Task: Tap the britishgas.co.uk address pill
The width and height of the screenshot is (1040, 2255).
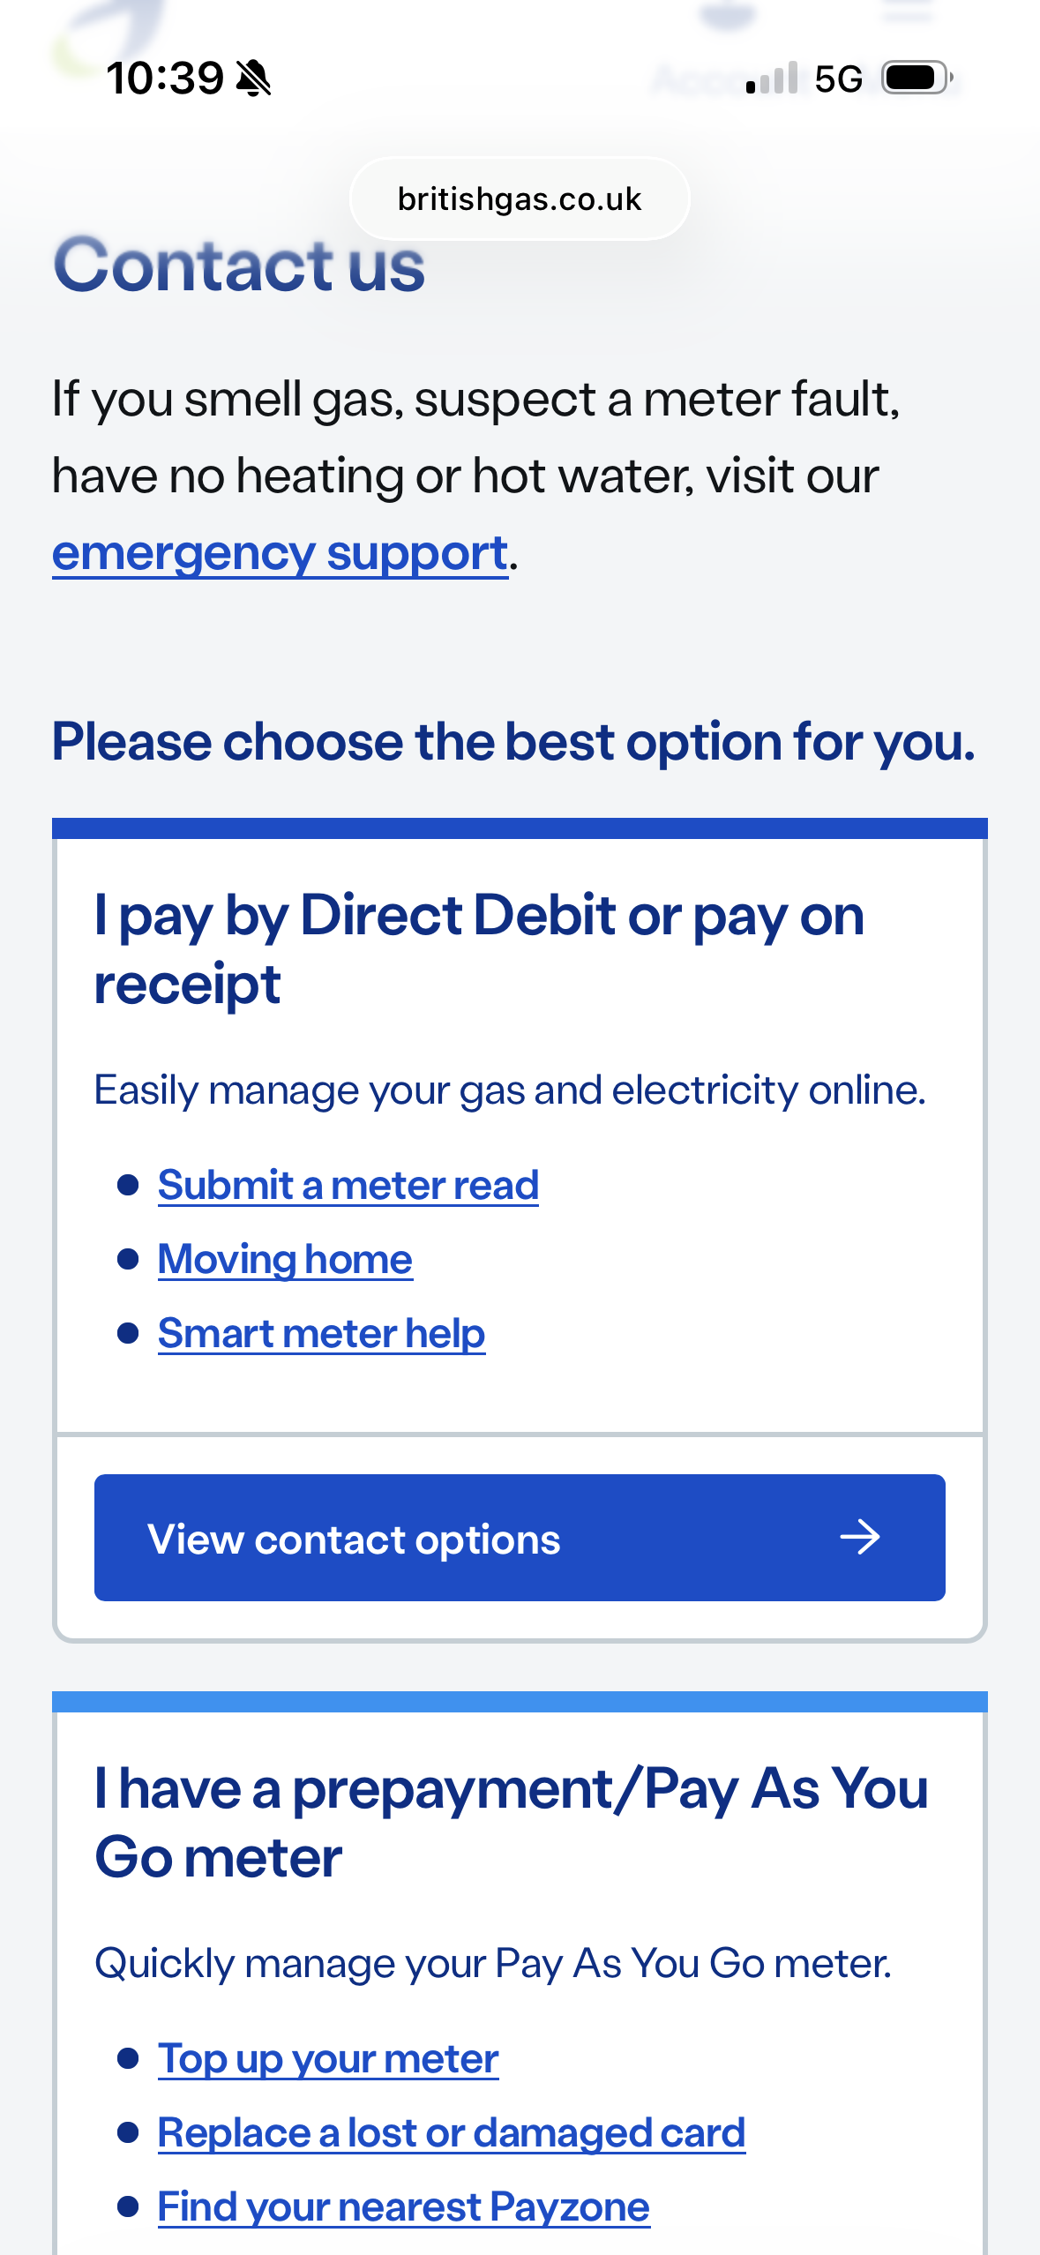Action: [x=520, y=199]
